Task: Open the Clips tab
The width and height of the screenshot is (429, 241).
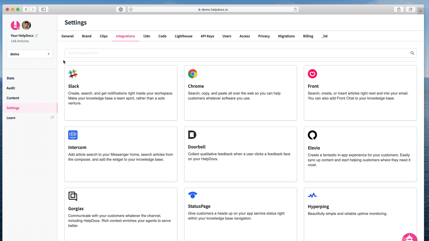Action: pyautogui.click(x=104, y=36)
